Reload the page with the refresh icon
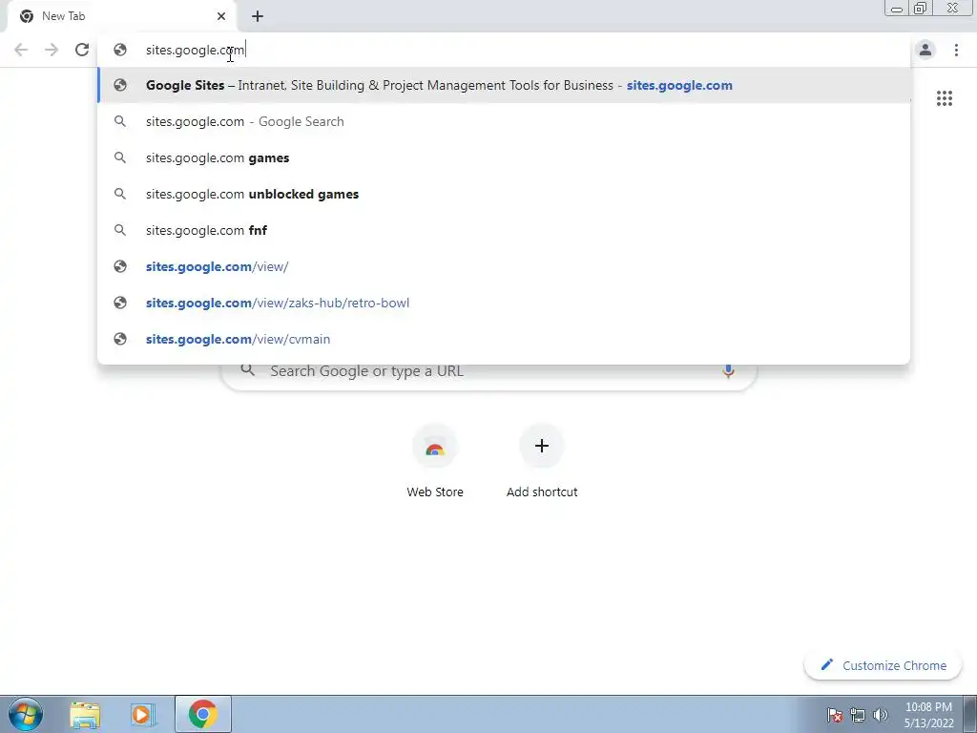Image resolution: width=977 pixels, height=733 pixels. pos(82,50)
